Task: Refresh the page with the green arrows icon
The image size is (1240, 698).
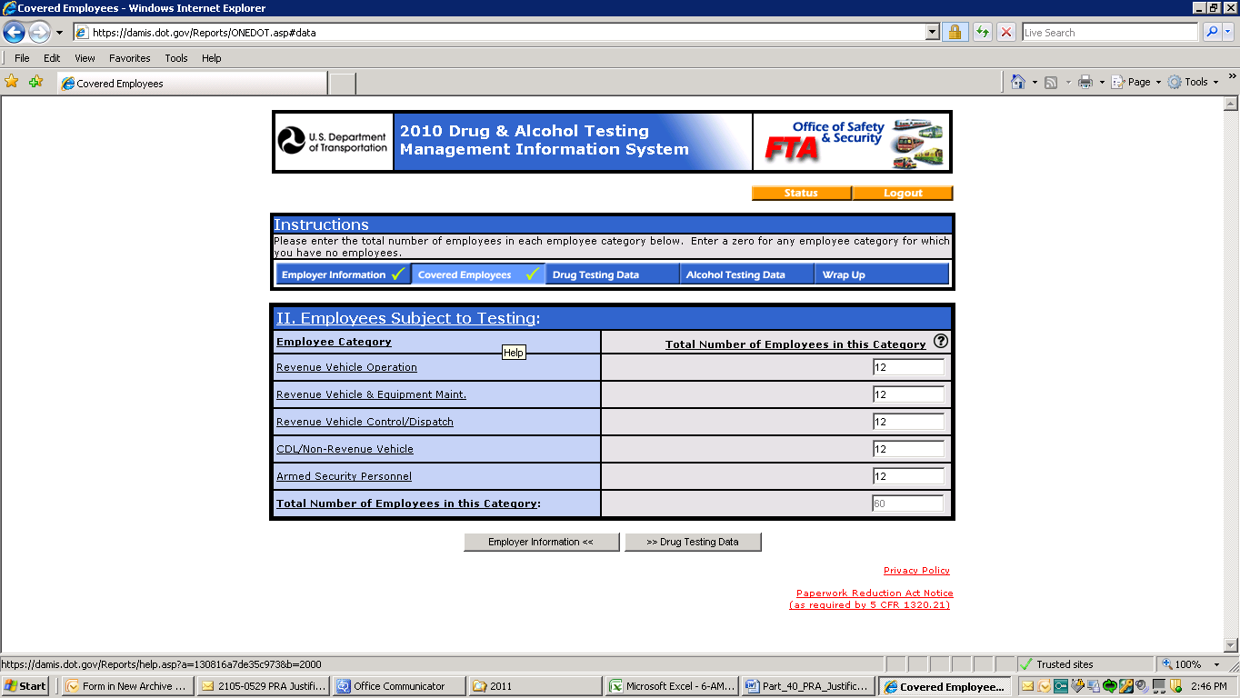Action: (x=982, y=33)
